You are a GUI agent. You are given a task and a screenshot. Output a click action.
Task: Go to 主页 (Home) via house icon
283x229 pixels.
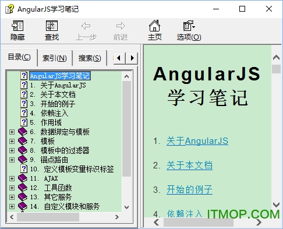tap(154, 26)
